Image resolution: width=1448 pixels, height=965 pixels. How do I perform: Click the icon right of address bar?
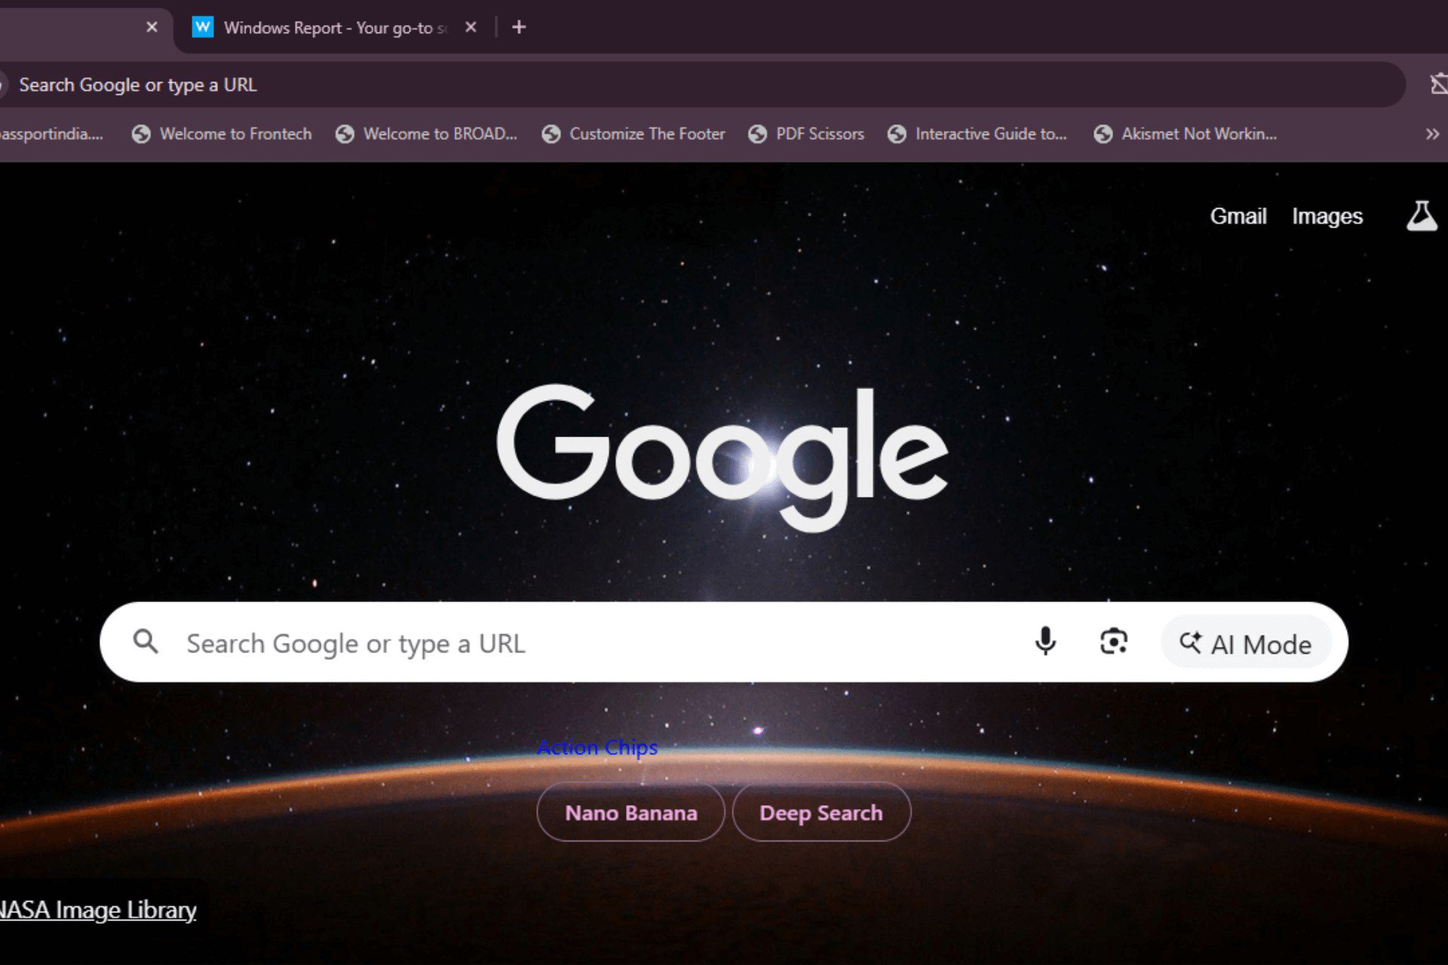pos(1437,84)
